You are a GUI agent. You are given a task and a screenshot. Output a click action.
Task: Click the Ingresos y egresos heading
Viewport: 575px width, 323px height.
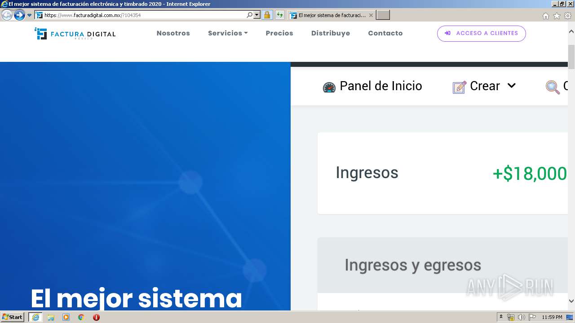[413, 265]
